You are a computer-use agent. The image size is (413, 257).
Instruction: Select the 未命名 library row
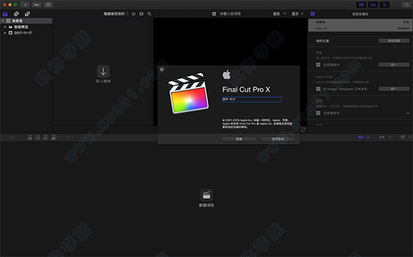point(26,21)
